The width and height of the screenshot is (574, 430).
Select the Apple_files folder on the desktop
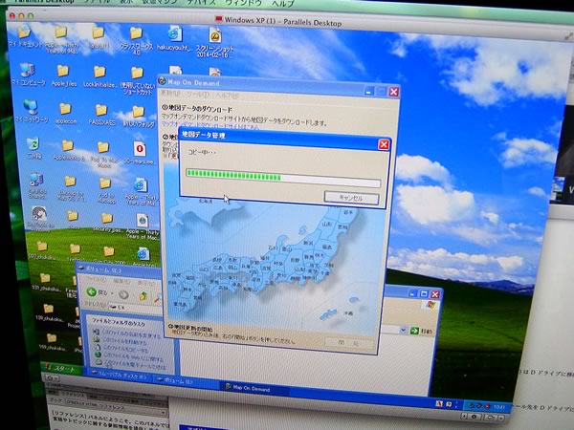tap(63, 71)
